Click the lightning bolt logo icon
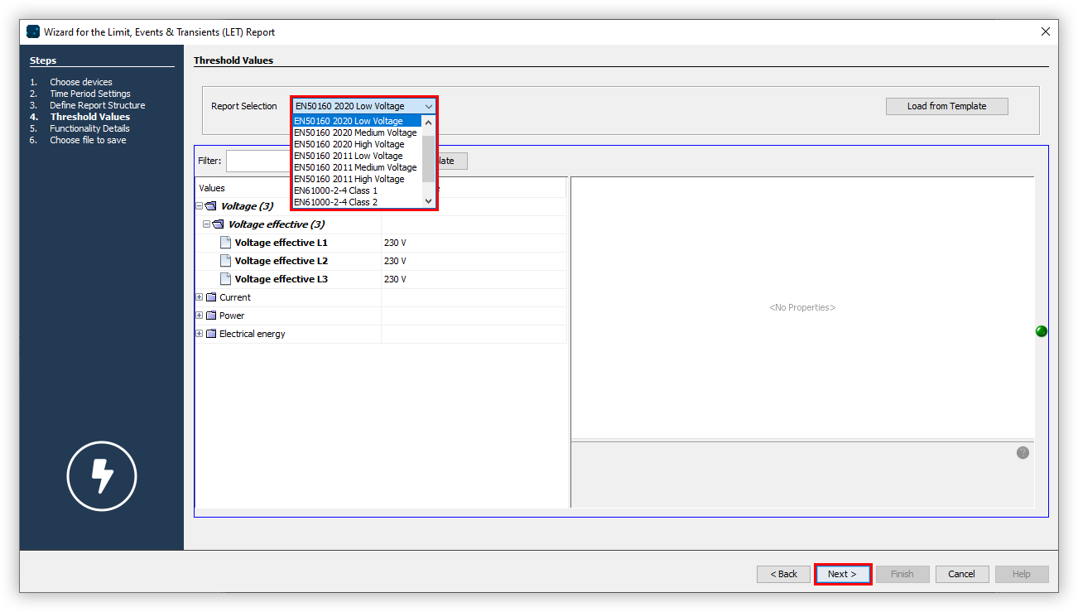The height and width of the screenshot is (612, 1078). pos(101,476)
